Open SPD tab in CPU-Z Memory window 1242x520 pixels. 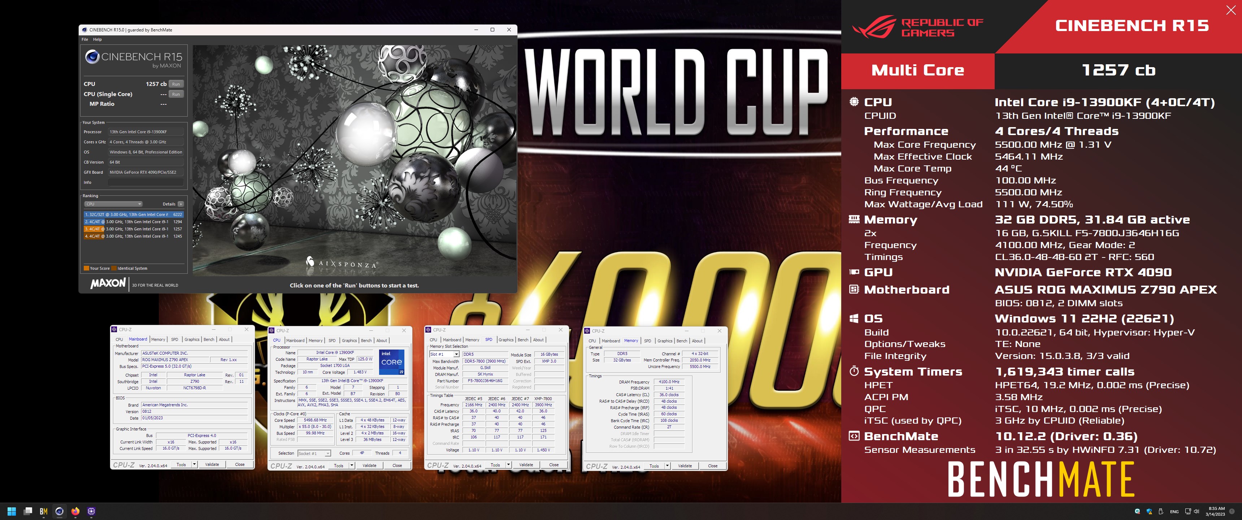click(647, 341)
